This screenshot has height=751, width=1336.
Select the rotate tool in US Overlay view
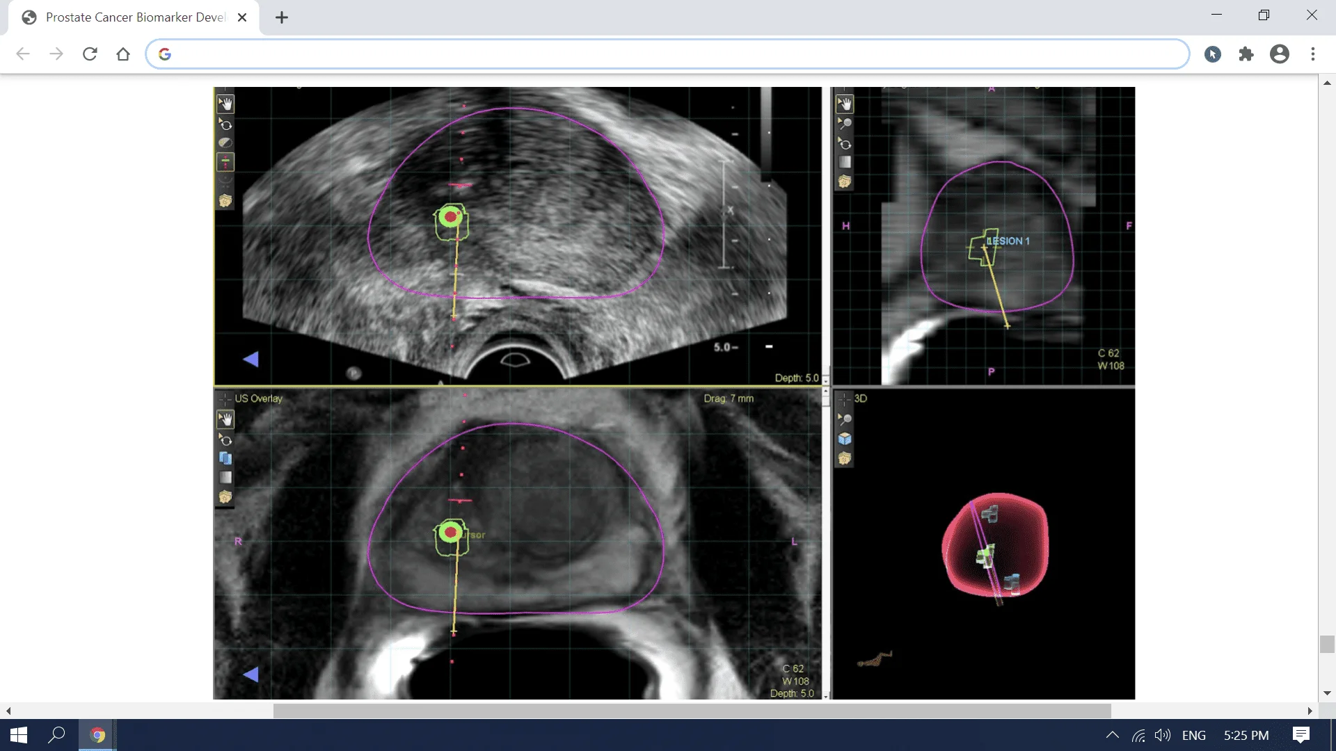[225, 439]
